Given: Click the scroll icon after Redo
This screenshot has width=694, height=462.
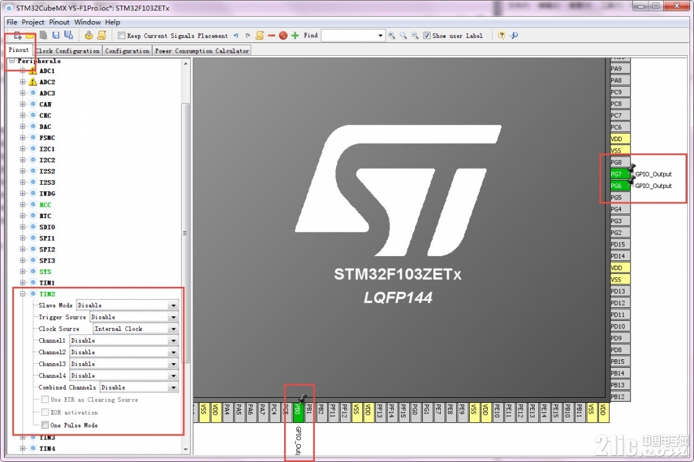Looking at the screenshot, I should [260, 35].
